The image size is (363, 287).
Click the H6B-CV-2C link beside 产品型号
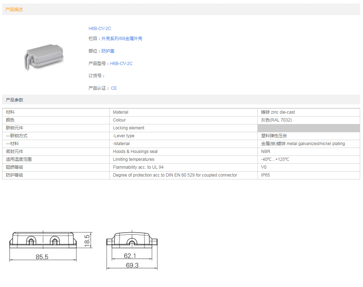[x=121, y=64]
